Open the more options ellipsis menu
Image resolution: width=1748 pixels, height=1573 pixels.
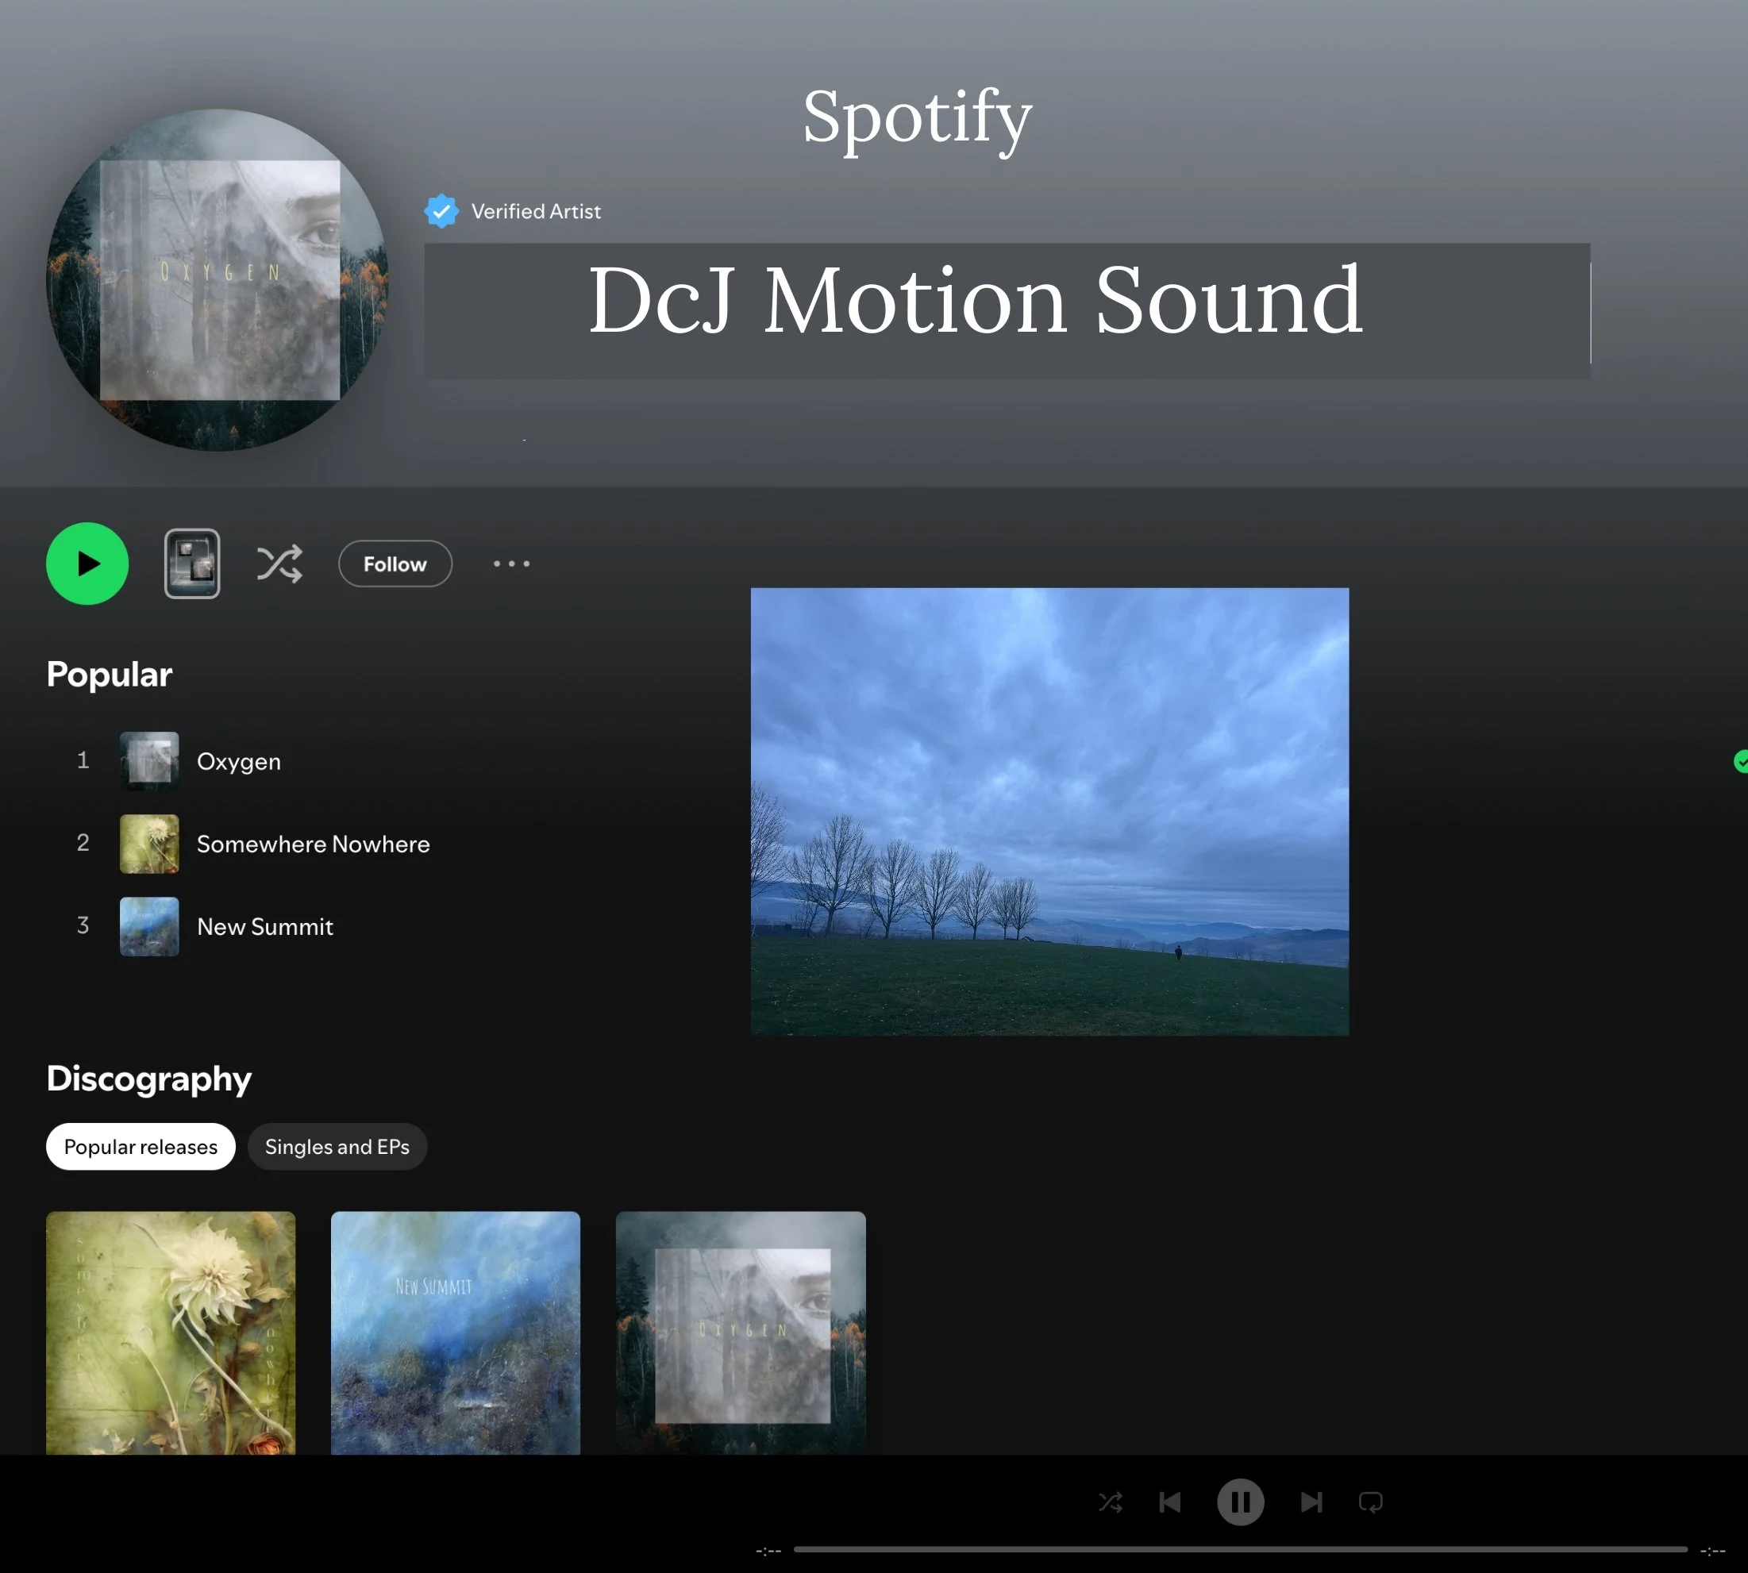coord(511,563)
